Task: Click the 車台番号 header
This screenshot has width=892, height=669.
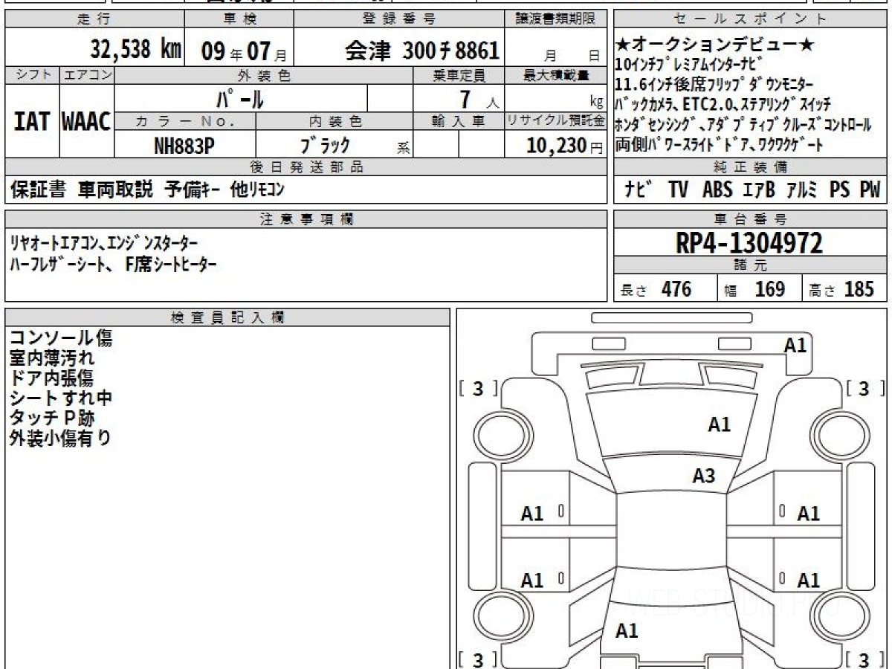Action: point(750,219)
